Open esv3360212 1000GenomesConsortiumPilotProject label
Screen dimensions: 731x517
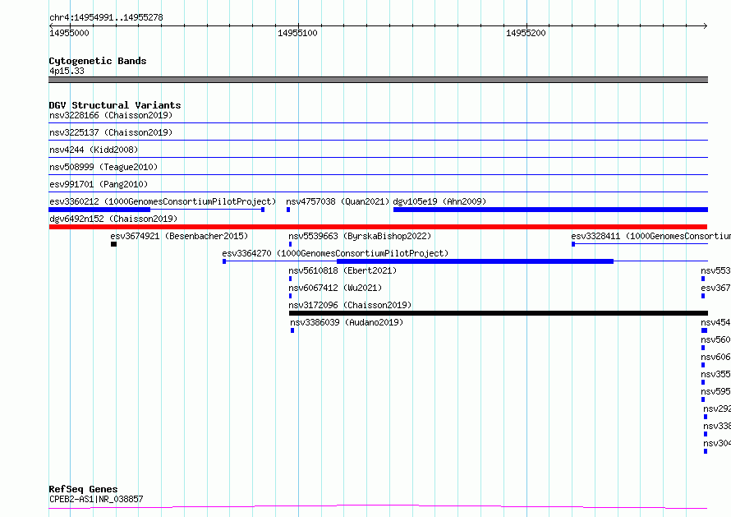coord(163,201)
